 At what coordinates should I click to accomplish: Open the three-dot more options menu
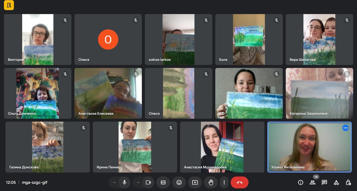[224, 182]
